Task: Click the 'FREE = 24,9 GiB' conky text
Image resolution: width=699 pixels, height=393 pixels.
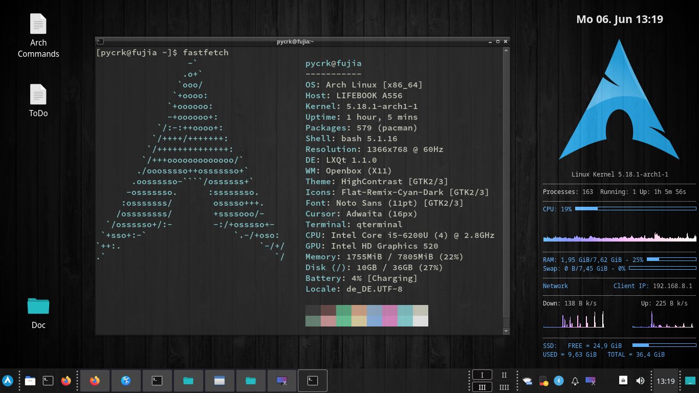Action: pyautogui.click(x=595, y=346)
